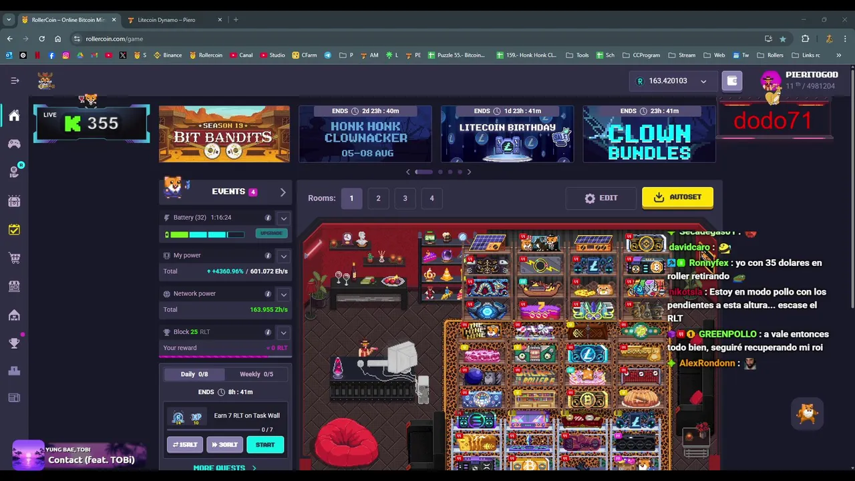Switch to Room 3
The width and height of the screenshot is (855, 481).
405,198
